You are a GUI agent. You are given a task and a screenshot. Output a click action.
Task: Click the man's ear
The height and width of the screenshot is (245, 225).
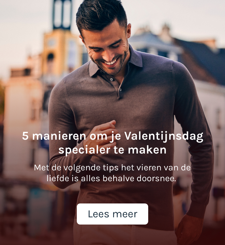(129, 31)
